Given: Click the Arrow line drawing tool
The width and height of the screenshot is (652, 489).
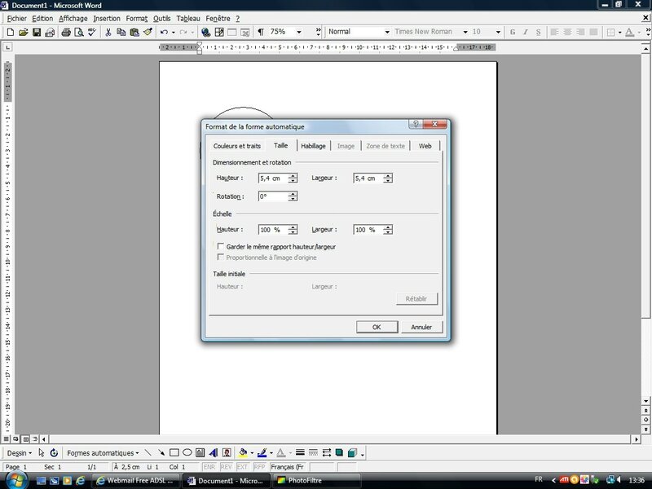Looking at the screenshot, I should (x=161, y=452).
